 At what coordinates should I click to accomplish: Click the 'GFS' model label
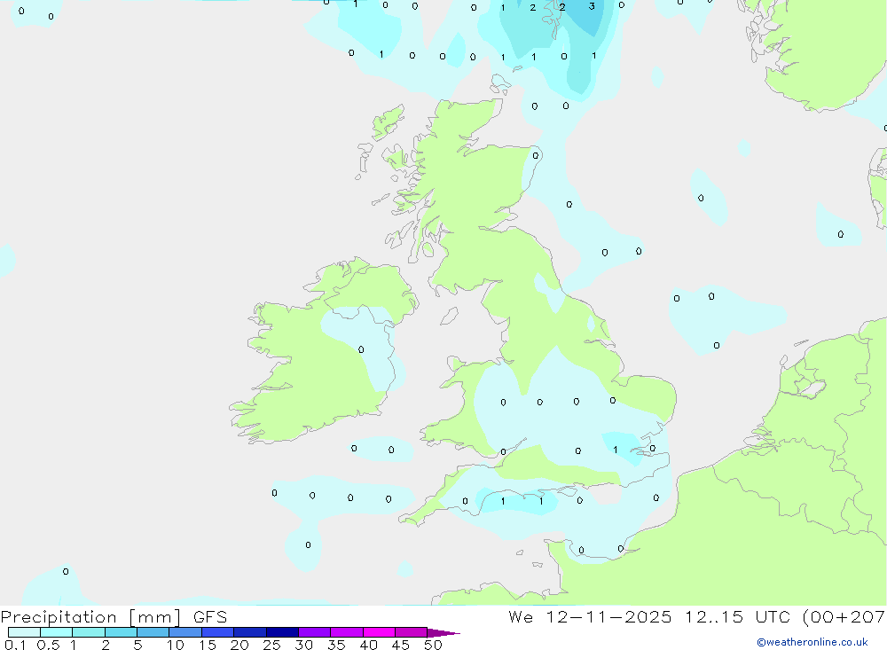click(210, 616)
